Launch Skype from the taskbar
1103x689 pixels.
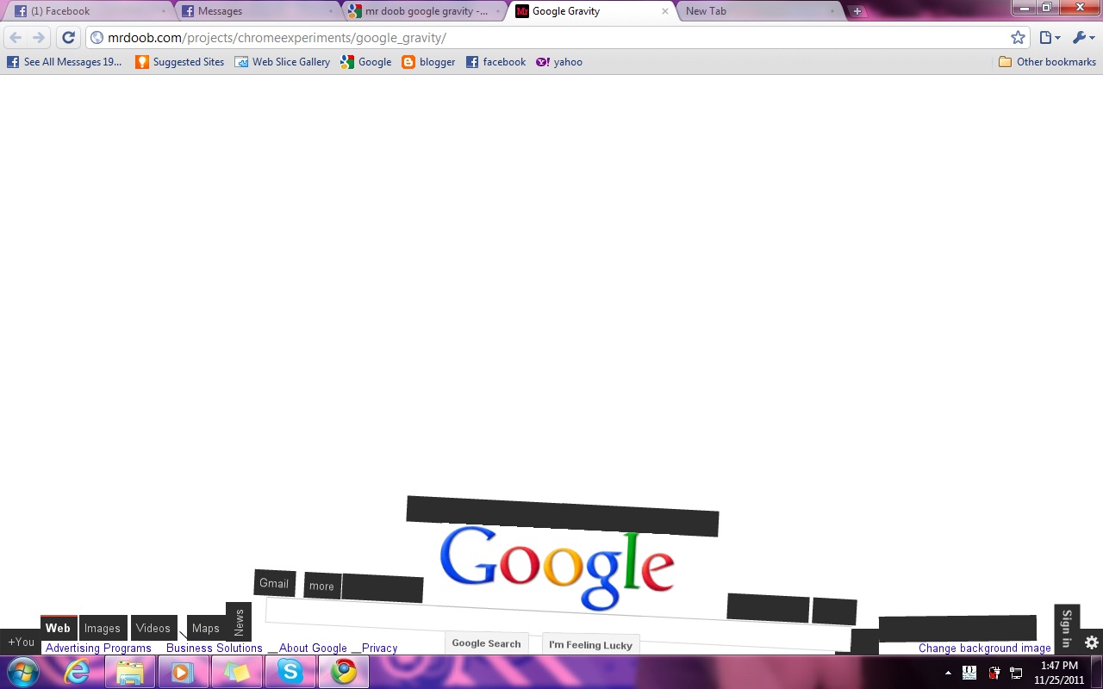pos(290,671)
